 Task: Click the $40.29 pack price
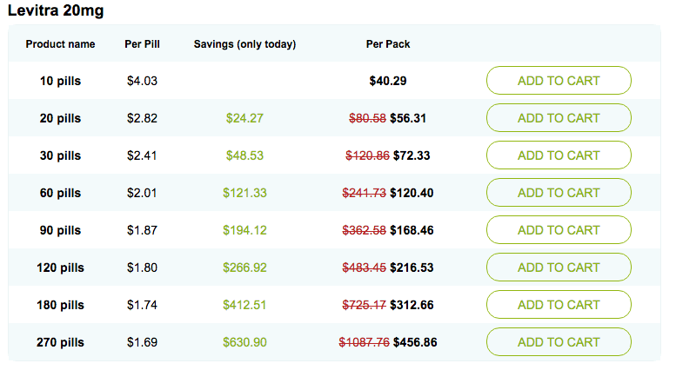click(388, 81)
